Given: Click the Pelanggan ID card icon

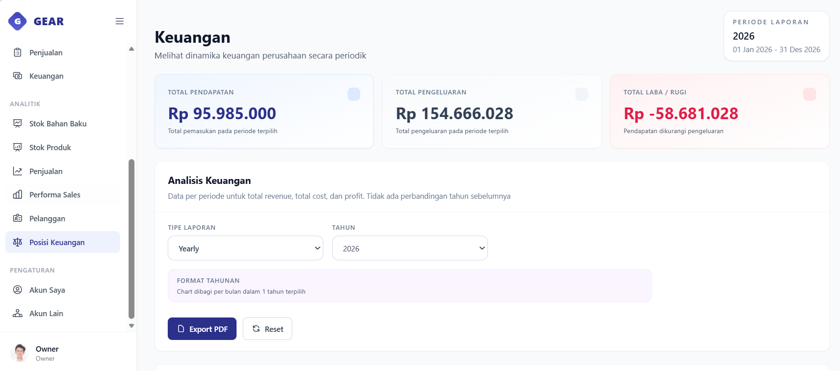Looking at the screenshot, I should pos(18,219).
